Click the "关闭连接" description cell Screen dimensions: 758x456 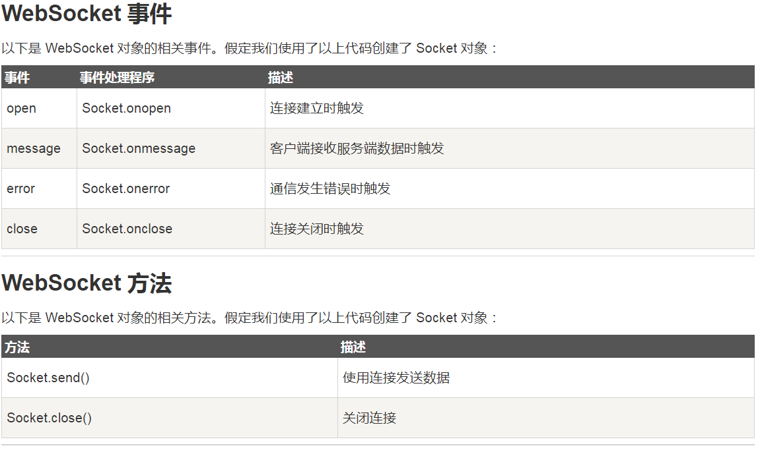pyautogui.click(x=370, y=418)
